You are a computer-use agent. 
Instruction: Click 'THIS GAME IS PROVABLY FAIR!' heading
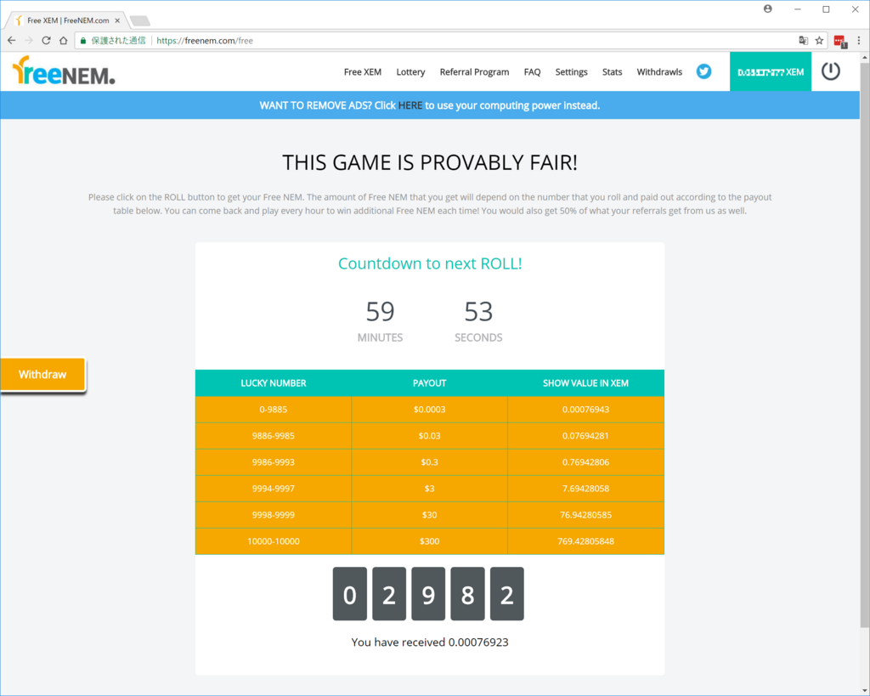430,162
